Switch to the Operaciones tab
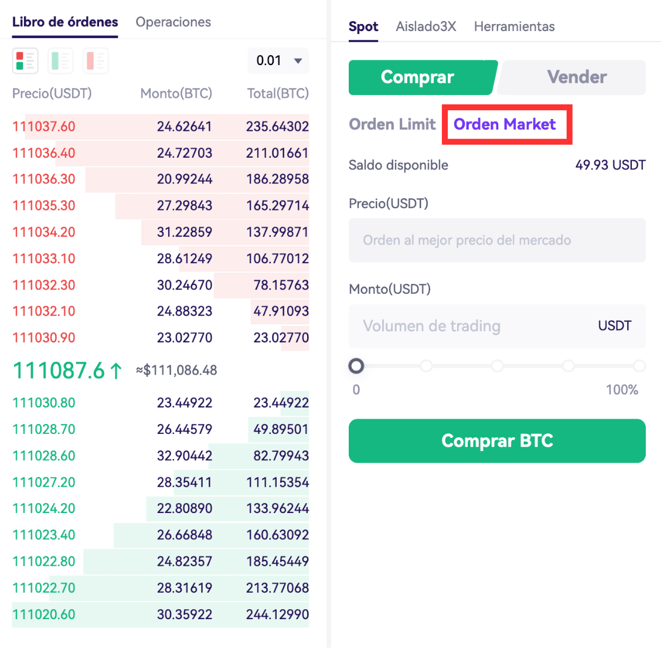The height and width of the screenshot is (652, 667). coord(173,22)
